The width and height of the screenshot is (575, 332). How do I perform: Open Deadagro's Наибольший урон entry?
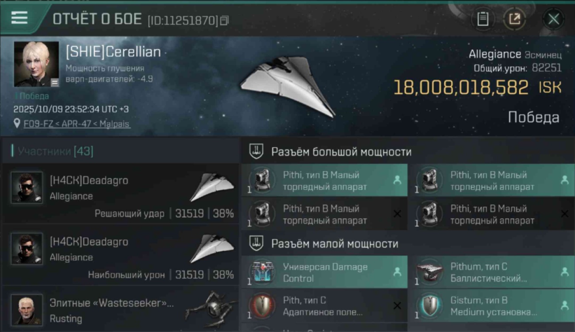tap(121, 255)
